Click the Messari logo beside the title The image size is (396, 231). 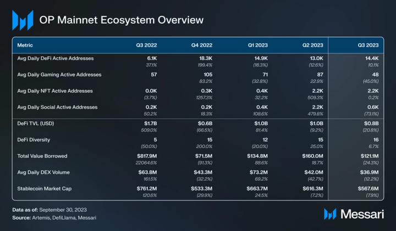23,20
